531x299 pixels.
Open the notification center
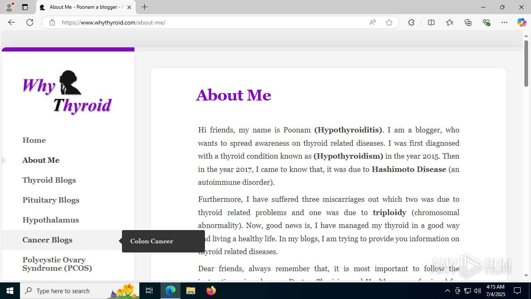point(517,291)
